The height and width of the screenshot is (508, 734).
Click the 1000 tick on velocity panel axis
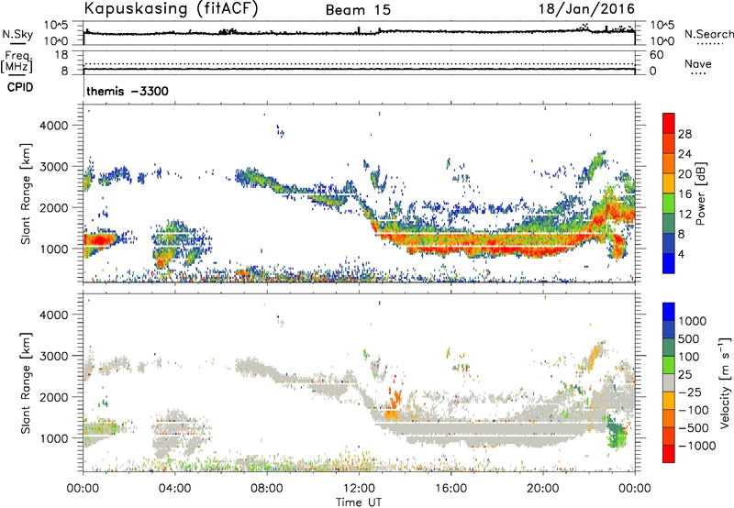(53, 438)
